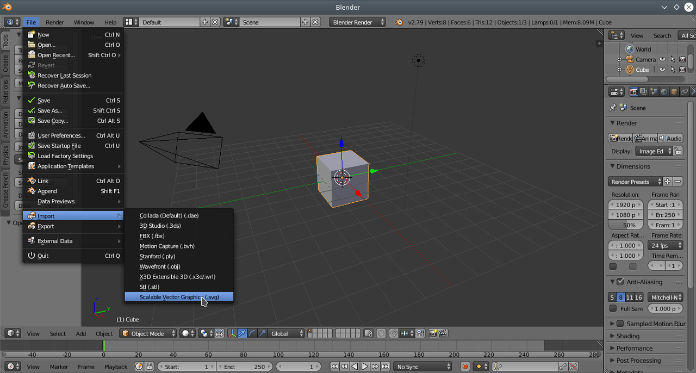Render OpenGL image from viewport camera icon
This screenshot has height=373, width=696.
433,333
